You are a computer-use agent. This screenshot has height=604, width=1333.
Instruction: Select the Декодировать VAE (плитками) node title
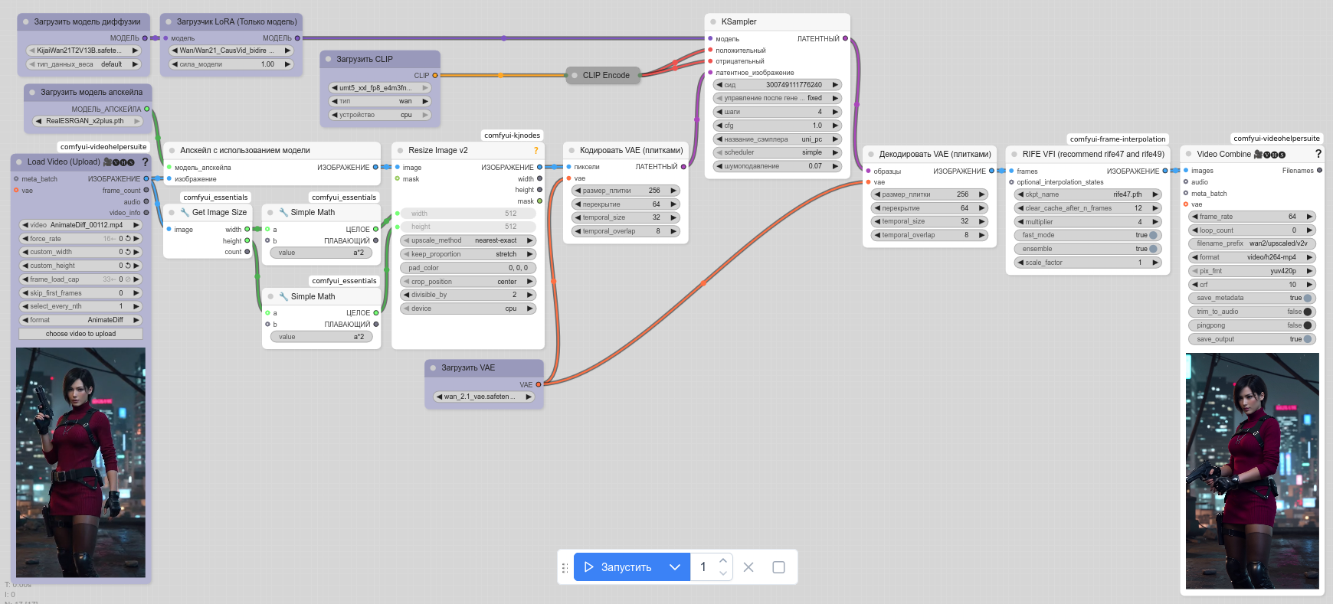935,154
